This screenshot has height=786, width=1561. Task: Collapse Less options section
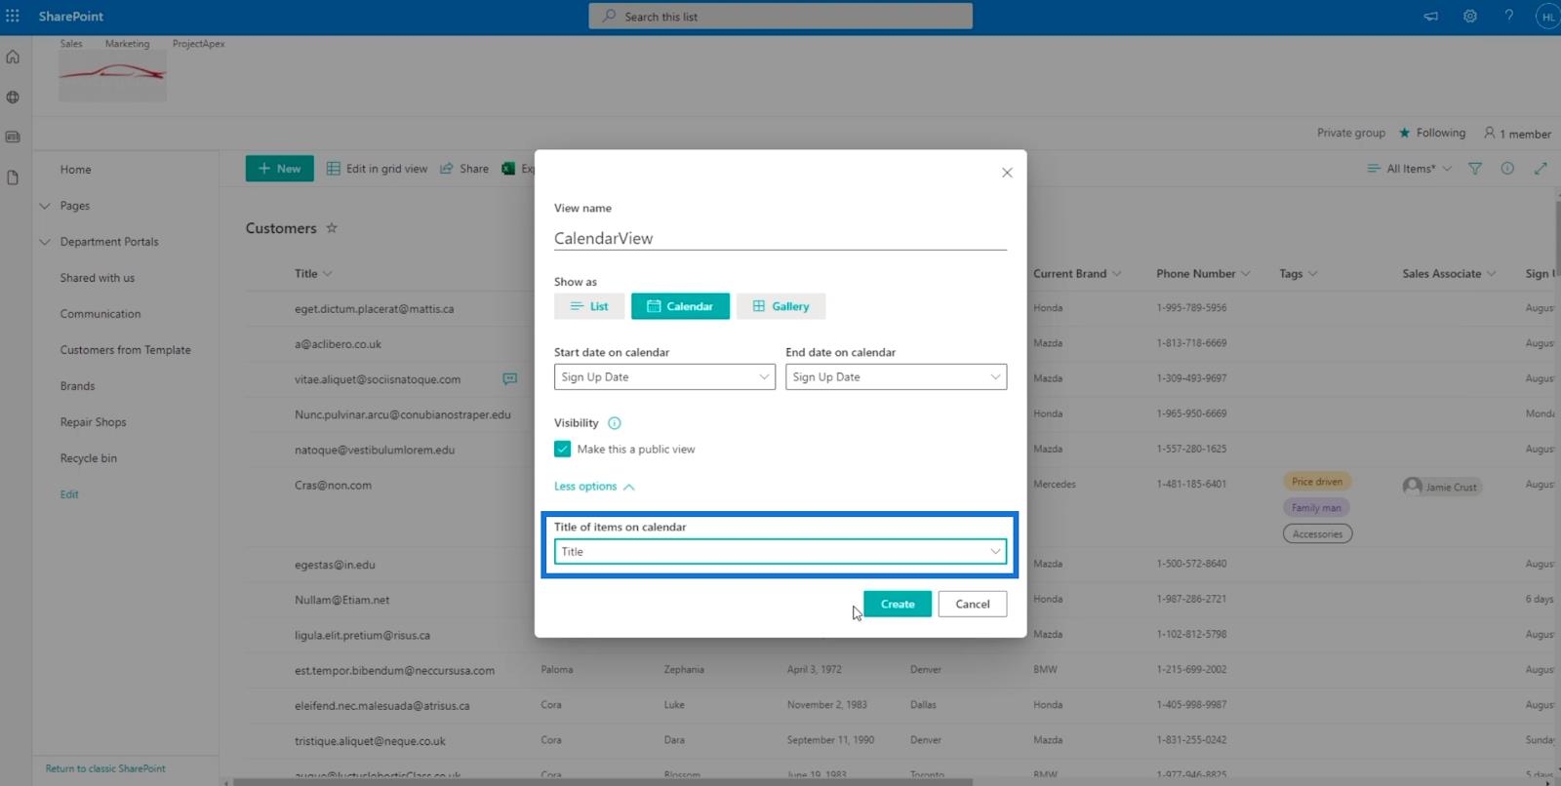click(x=594, y=487)
